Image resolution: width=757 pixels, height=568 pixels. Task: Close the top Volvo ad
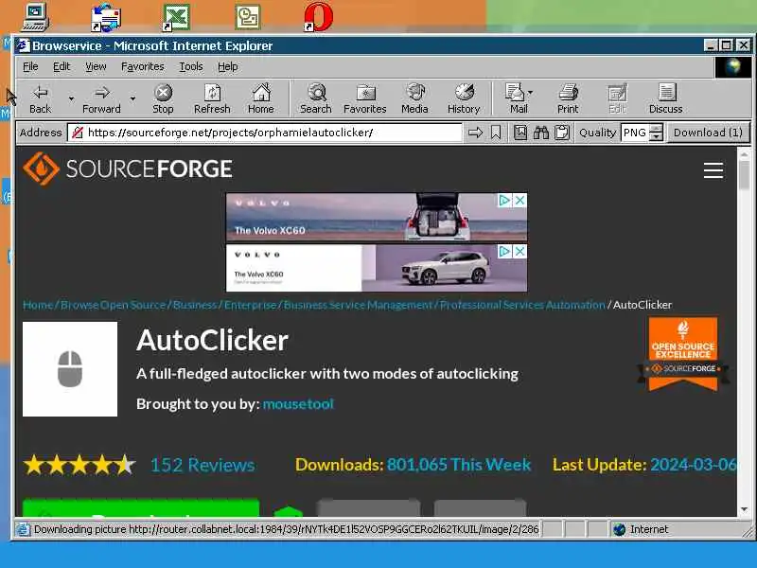coord(519,200)
